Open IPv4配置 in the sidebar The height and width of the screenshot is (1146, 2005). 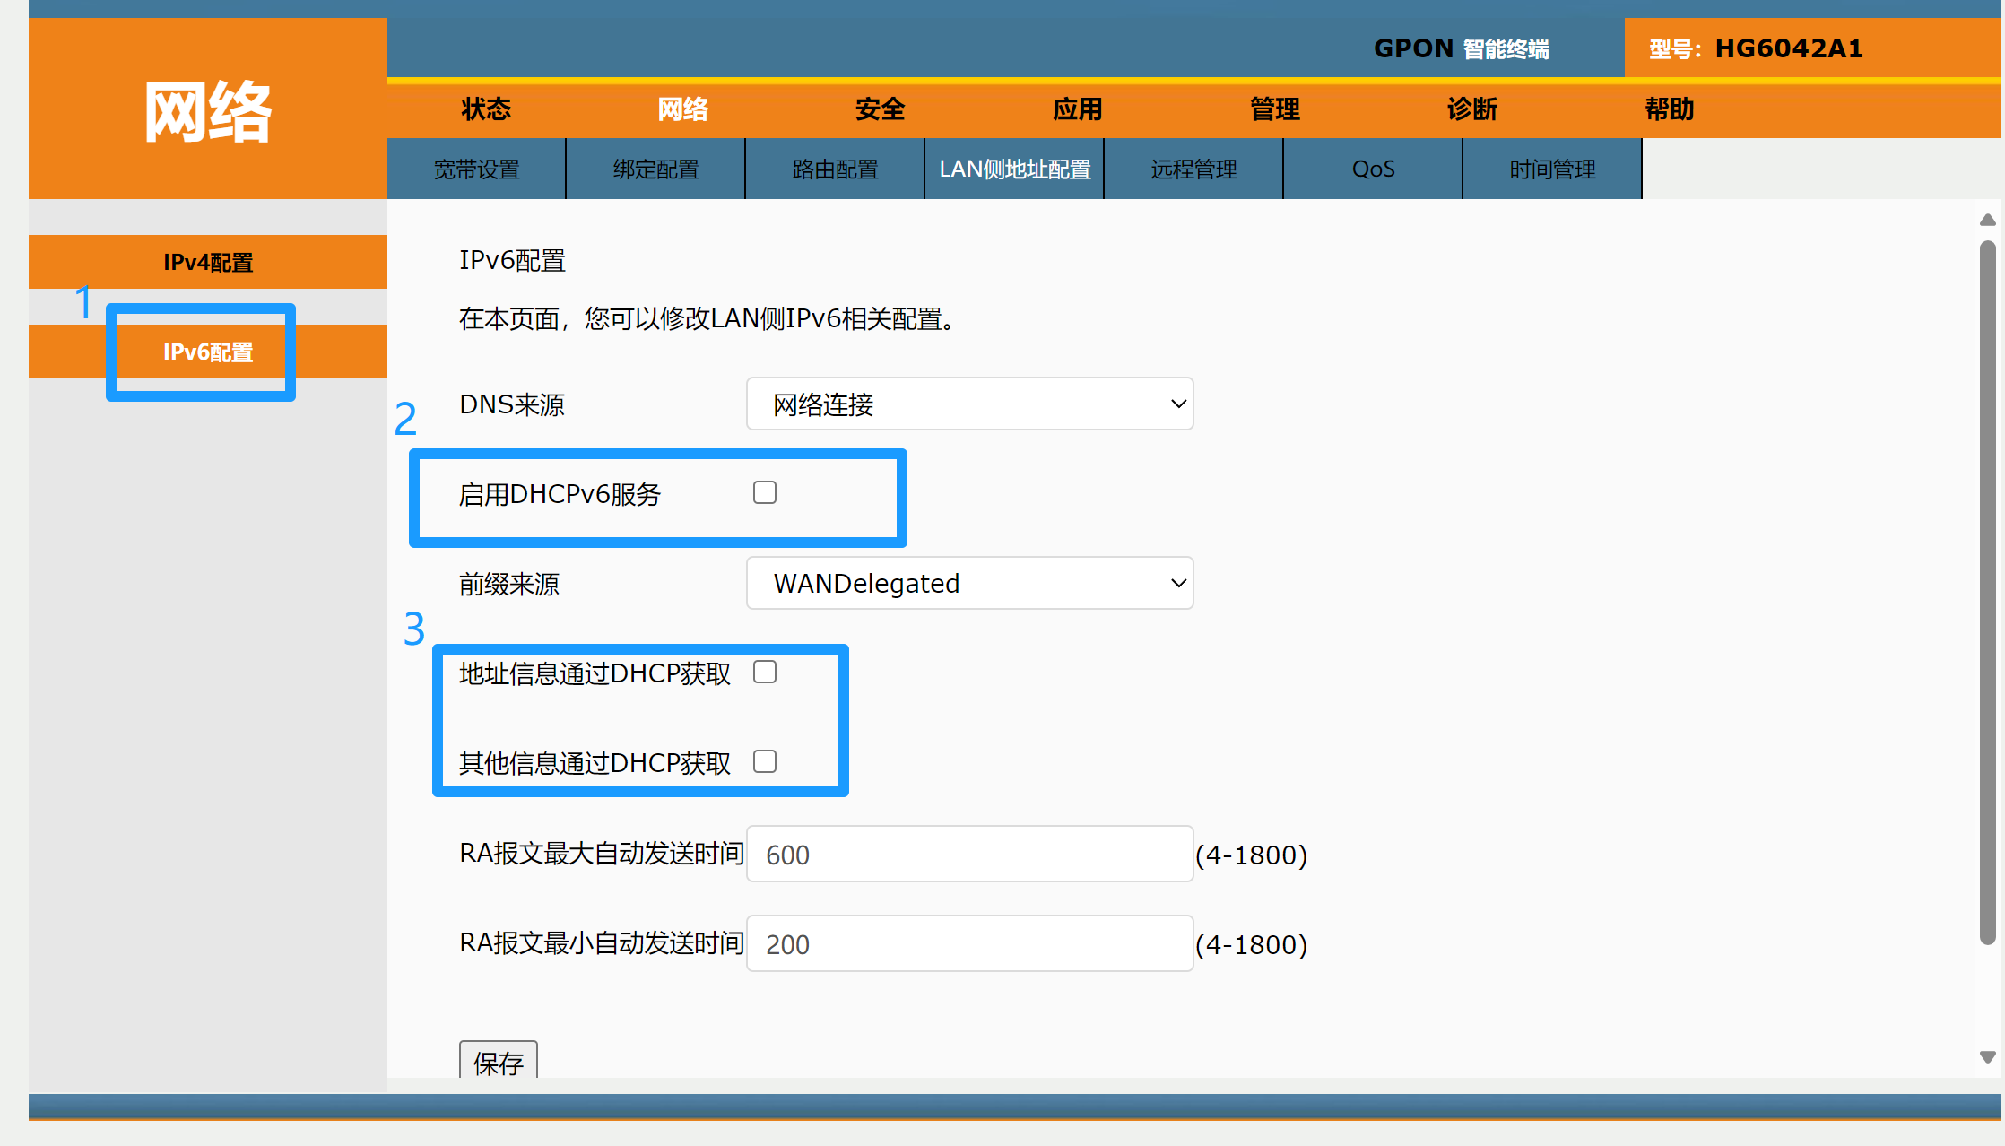click(208, 262)
